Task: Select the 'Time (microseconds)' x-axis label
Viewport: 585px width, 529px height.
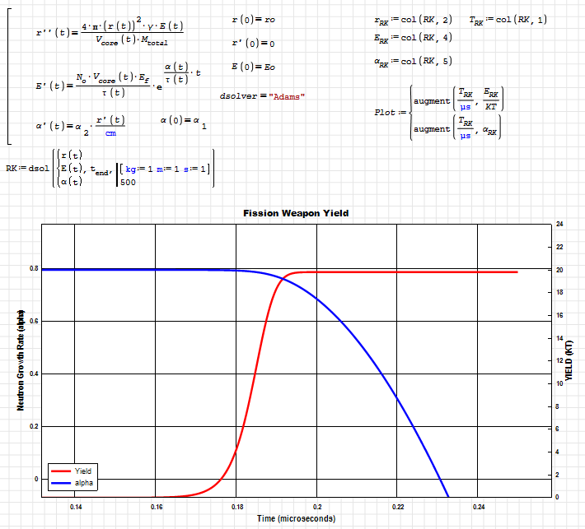Action: (296, 519)
